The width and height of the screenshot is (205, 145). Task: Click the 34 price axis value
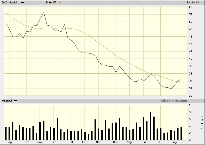190,81
